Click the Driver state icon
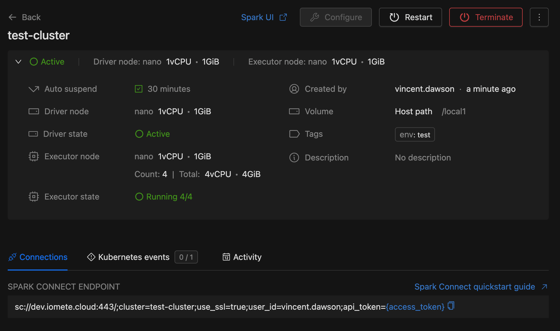Viewport: 560px width, 331px height. pyautogui.click(x=33, y=134)
